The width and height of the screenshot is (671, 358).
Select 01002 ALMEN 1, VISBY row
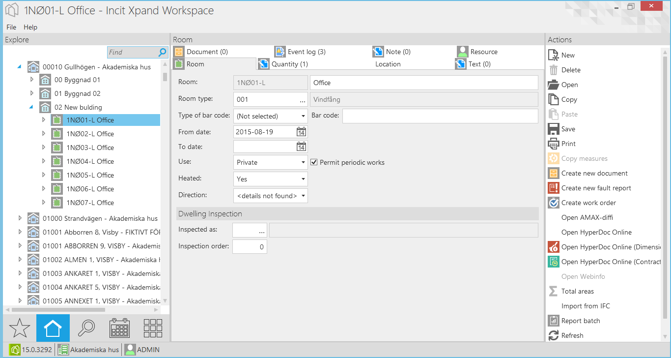[102, 259]
